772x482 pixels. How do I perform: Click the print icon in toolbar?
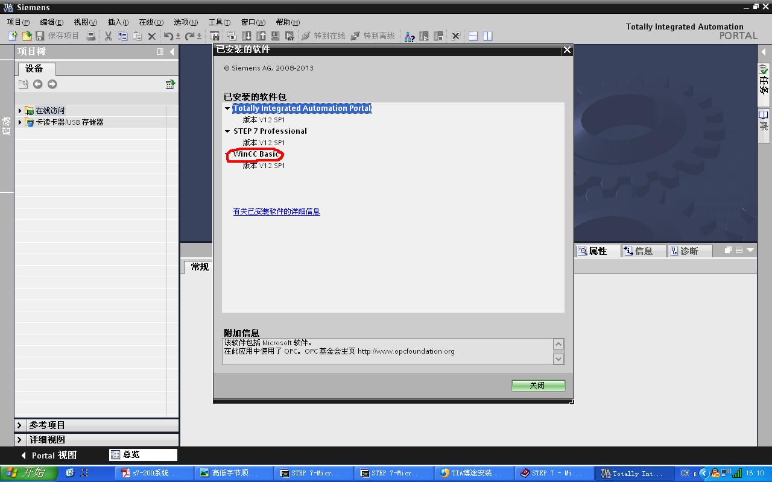click(x=90, y=36)
